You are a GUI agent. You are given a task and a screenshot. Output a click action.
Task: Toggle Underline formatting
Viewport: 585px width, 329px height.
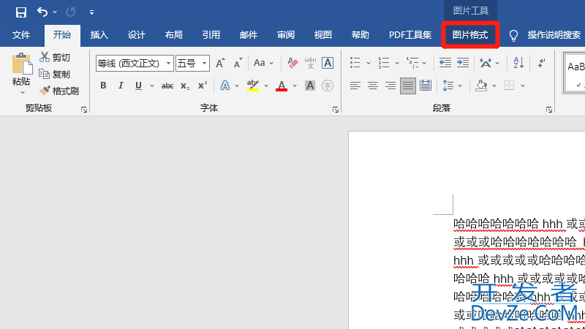click(x=138, y=86)
